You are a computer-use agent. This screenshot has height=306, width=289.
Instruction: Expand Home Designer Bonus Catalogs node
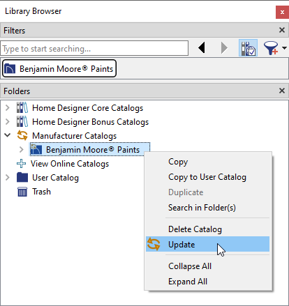click(8, 122)
